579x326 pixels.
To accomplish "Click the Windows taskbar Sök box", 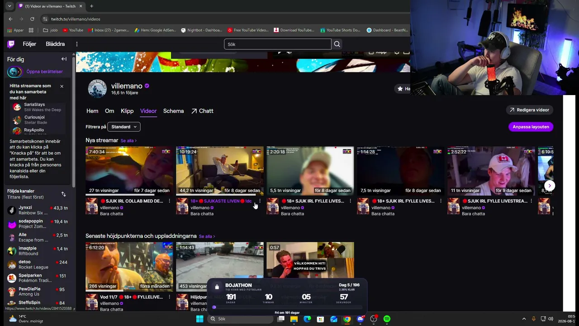I will pyautogui.click(x=240, y=319).
